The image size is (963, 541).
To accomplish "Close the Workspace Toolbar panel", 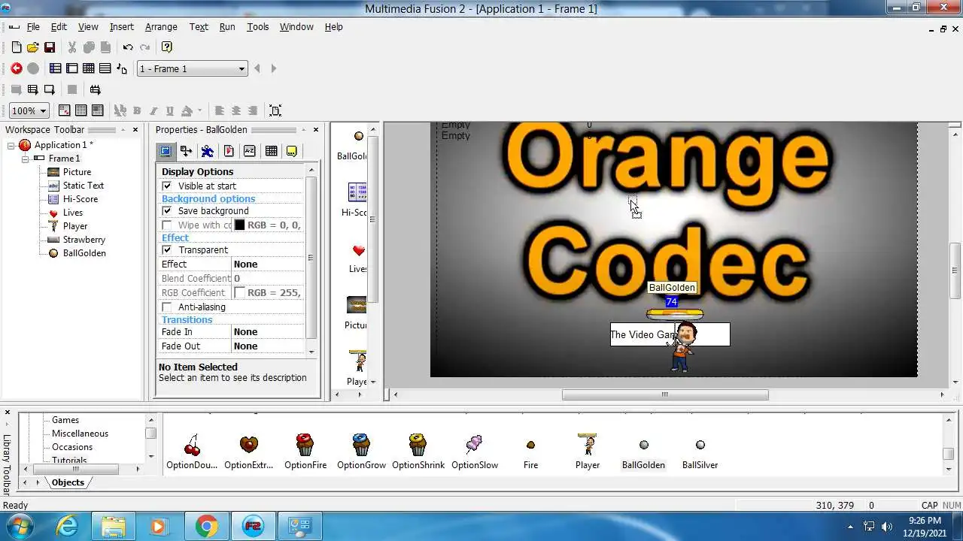I will point(135,129).
